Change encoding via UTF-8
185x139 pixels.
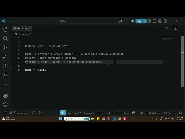101,113
